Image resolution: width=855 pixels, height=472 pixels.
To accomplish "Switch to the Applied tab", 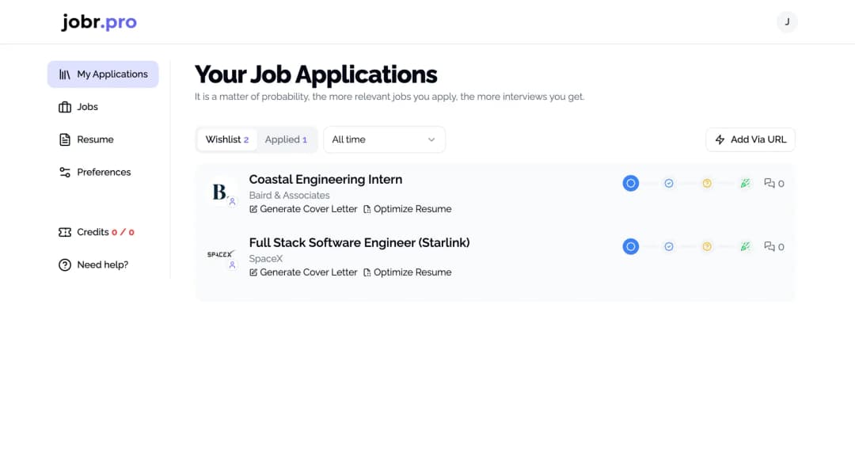I will [287, 139].
